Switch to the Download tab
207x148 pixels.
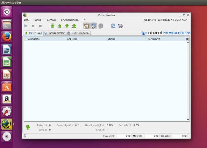tap(33, 33)
